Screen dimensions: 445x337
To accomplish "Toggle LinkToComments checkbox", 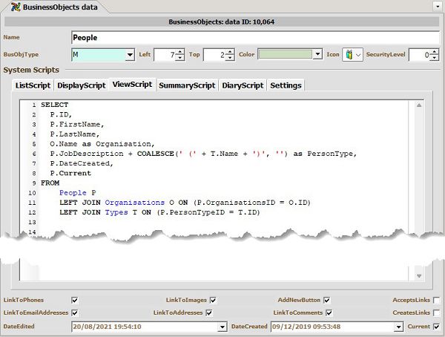I will [329, 313].
